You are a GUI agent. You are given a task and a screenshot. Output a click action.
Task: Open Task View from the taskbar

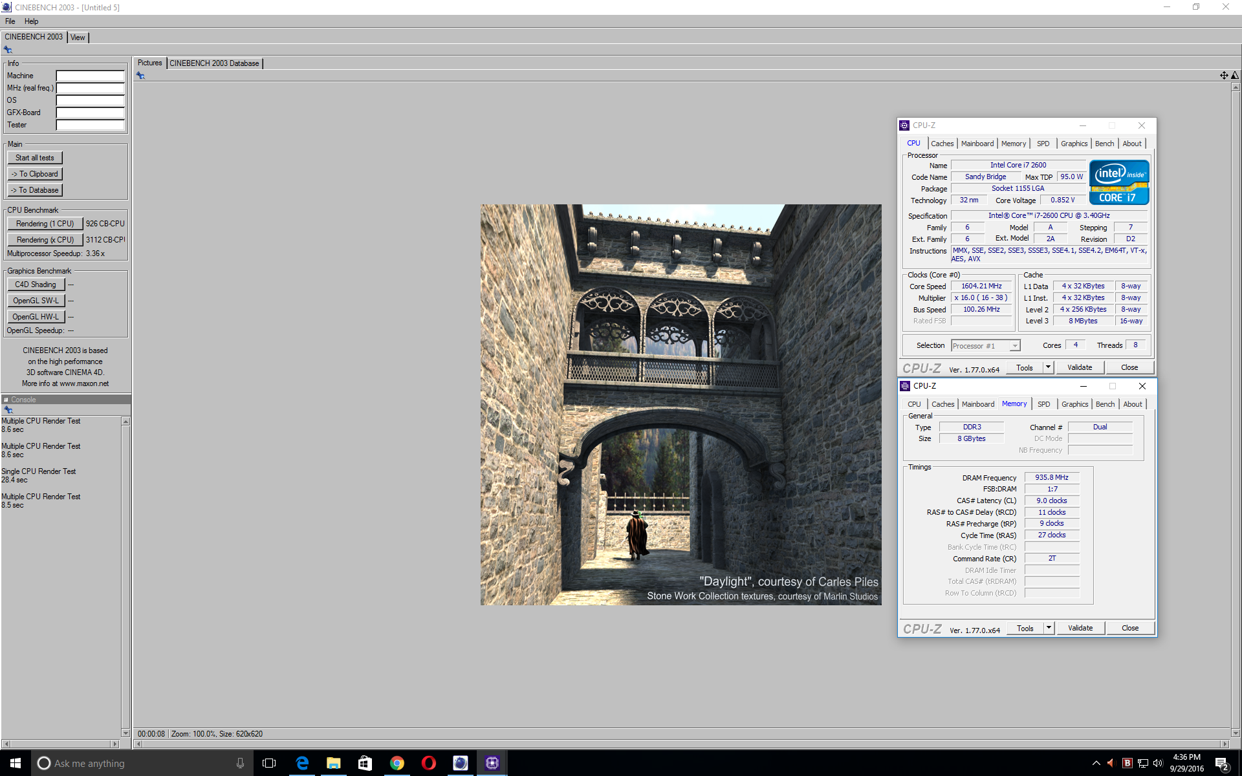click(x=269, y=763)
